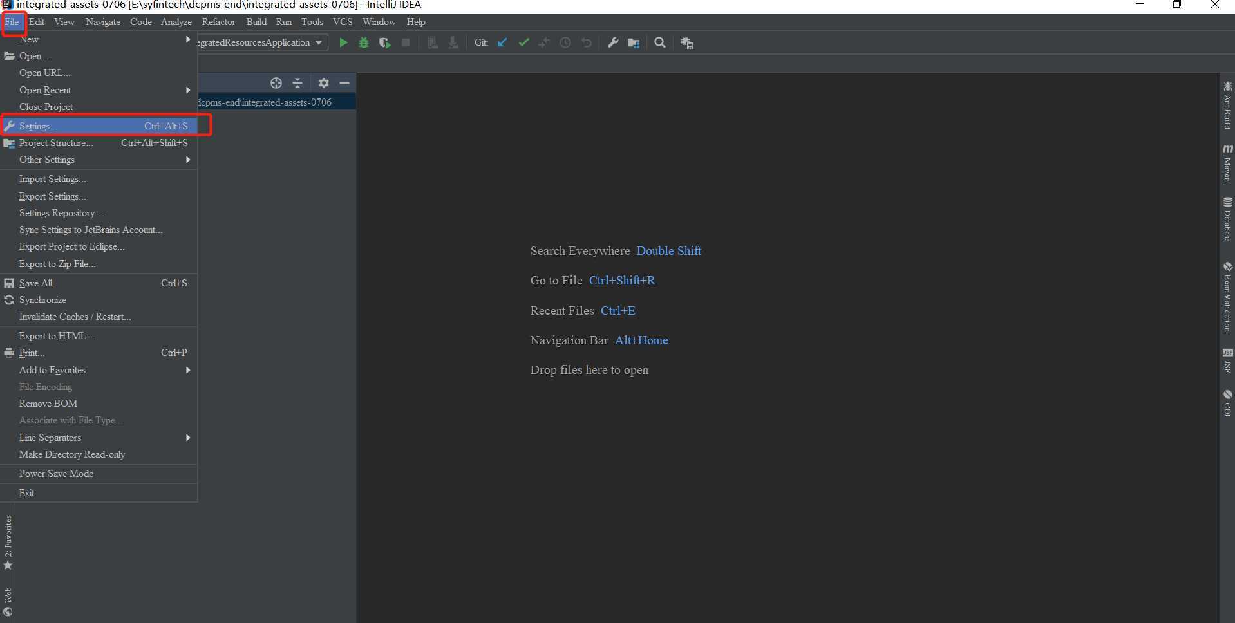Click Exit in the File menu
The image size is (1235, 623).
(x=99, y=493)
